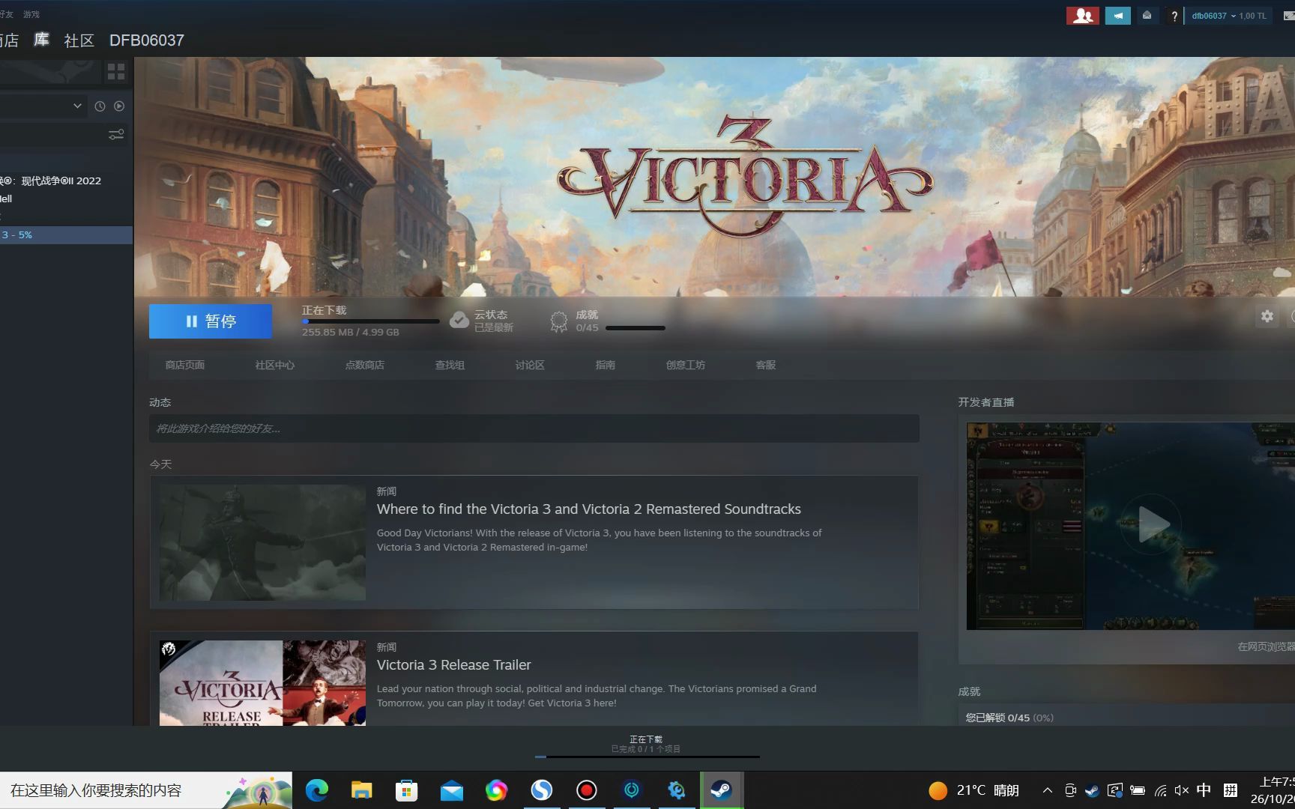
Task: Open the 讨论区 tab
Action: point(530,365)
